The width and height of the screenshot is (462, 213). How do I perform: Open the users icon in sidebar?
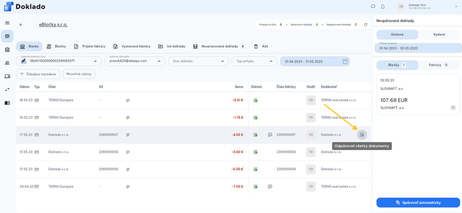[7, 63]
